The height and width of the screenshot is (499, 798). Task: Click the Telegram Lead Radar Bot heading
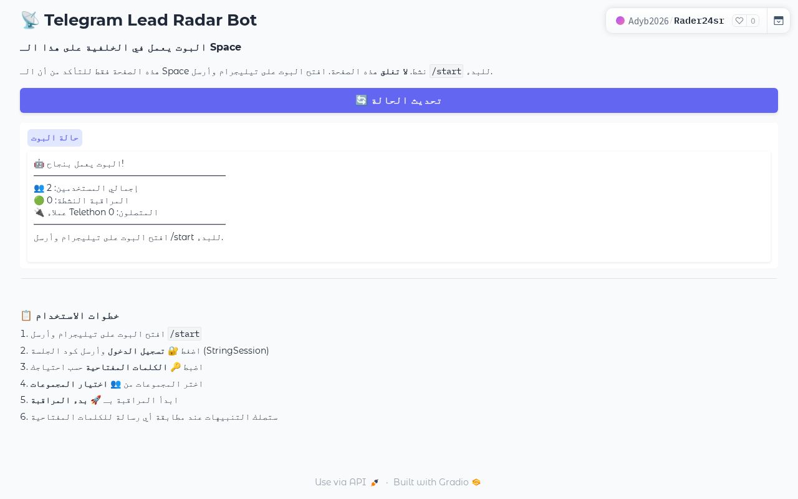138,20
